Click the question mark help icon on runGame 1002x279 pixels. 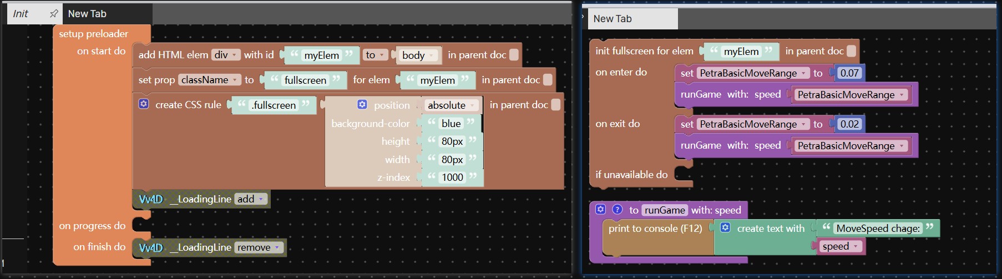coord(617,210)
